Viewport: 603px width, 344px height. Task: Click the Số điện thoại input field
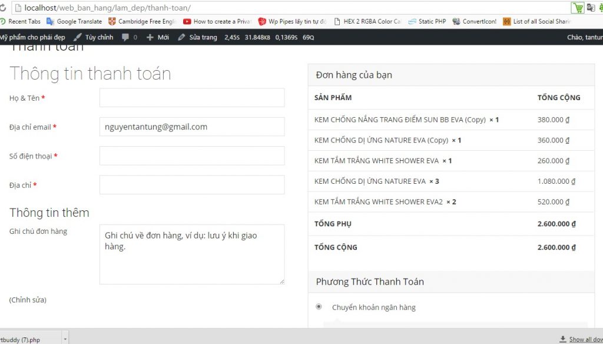[x=192, y=156]
